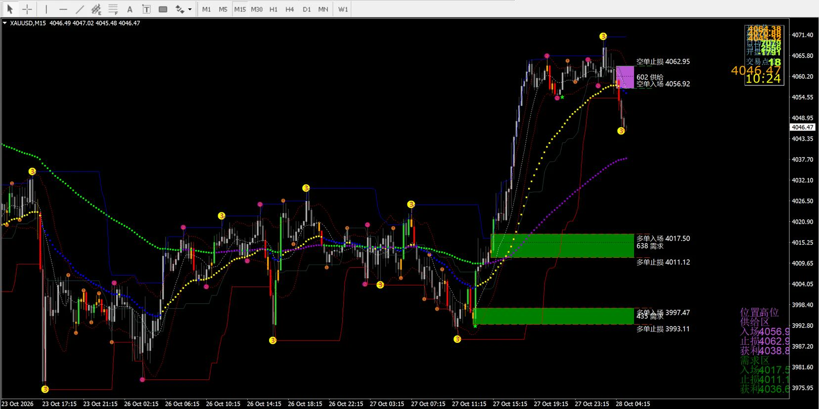Click the current price tag 4046.47
This screenshot has width=819, height=409.
802,127
